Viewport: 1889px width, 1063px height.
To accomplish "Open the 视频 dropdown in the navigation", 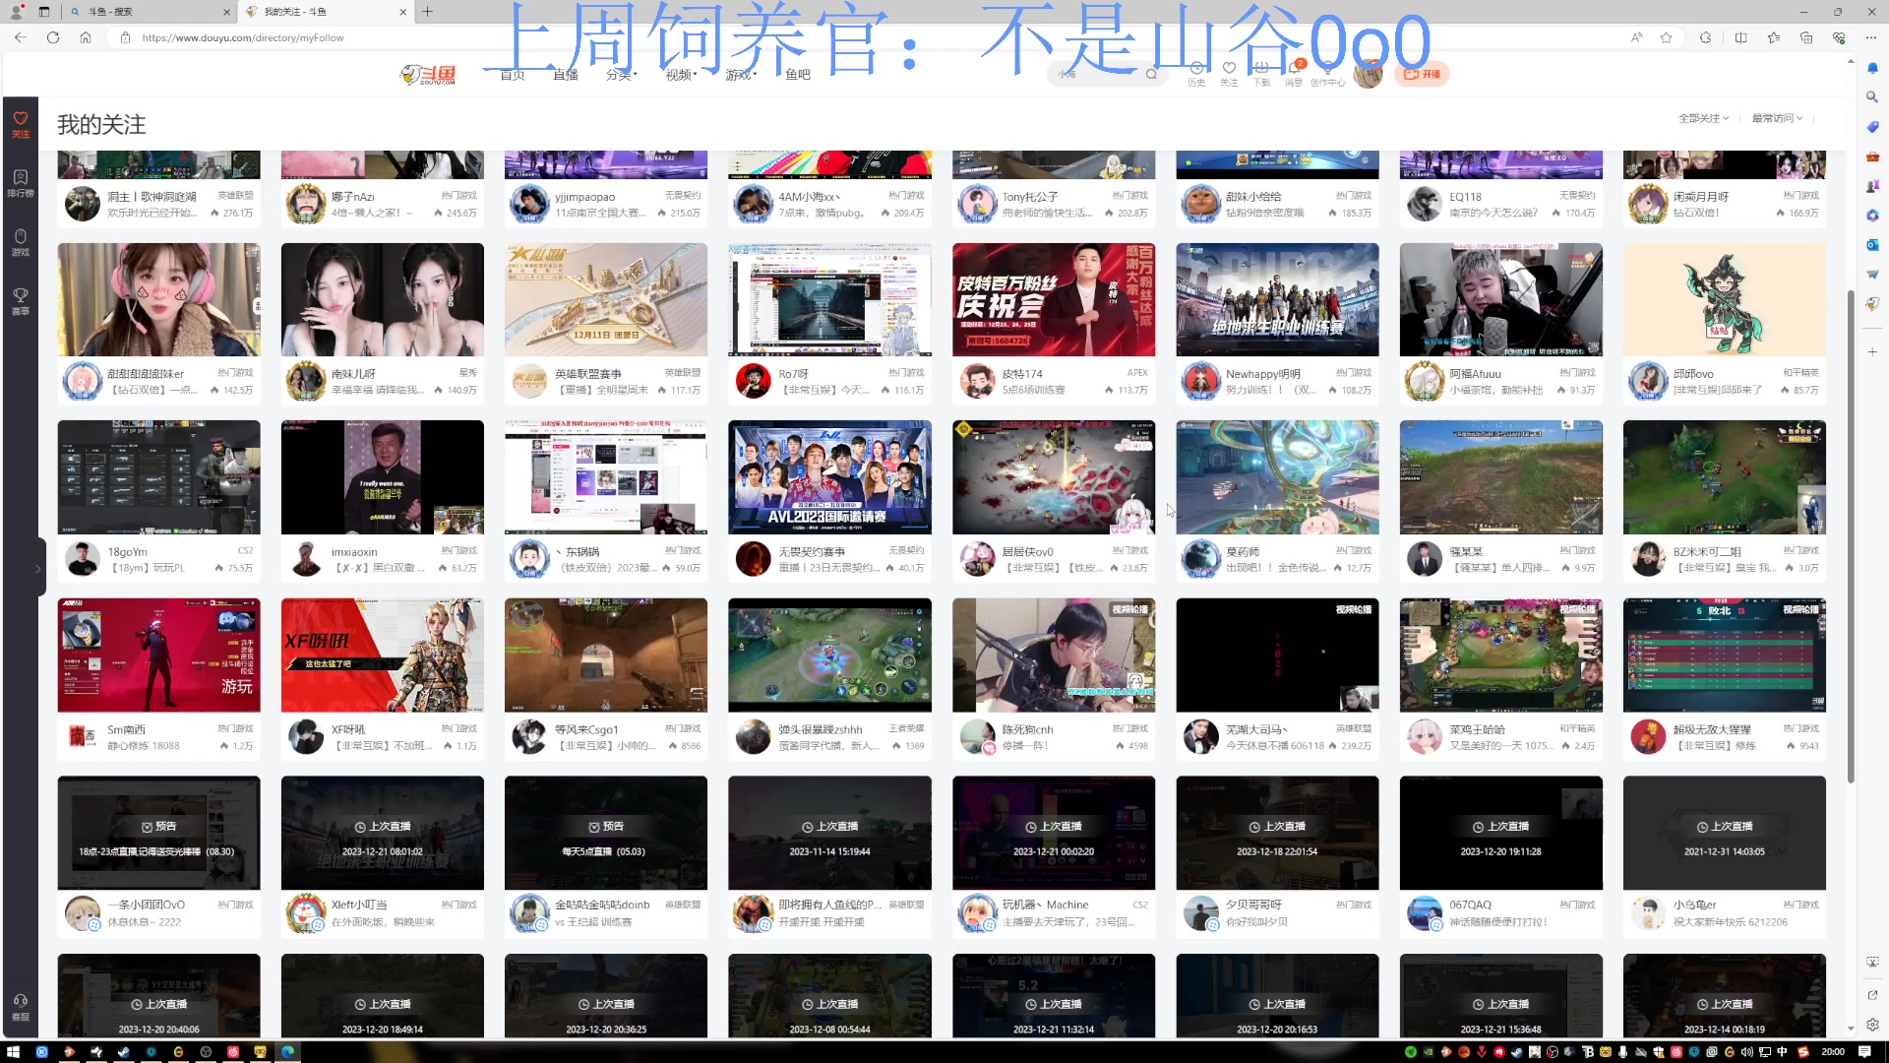I will tap(681, 75).
